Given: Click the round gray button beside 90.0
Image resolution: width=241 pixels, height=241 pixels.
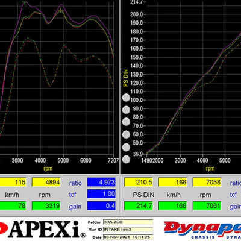Looking at the screenshot, I should pyautogui.click(x=126, y=110).
